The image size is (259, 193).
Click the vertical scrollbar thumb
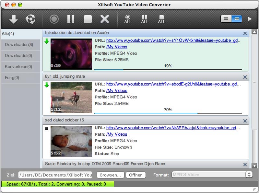tap(254, 82)
